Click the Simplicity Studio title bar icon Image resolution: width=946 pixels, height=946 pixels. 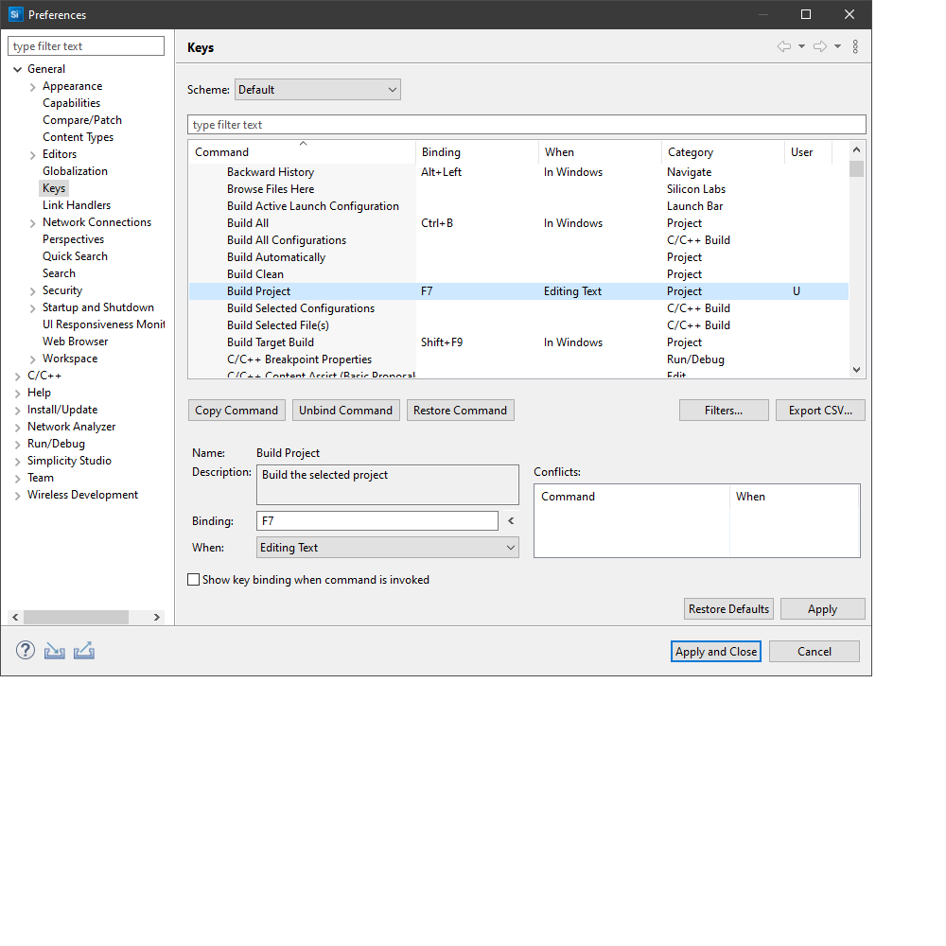coord(15,14)
